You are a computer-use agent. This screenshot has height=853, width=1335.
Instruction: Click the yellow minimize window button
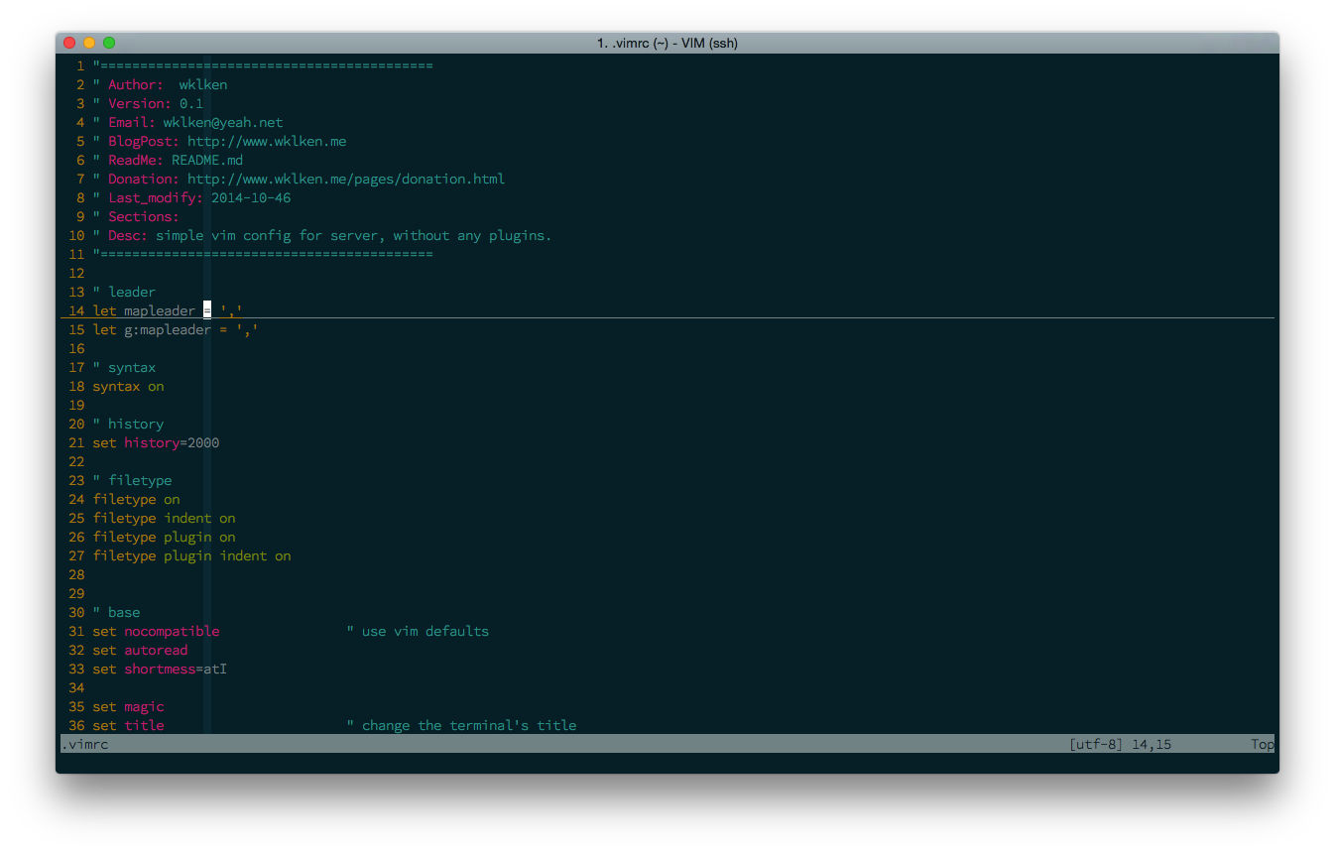click(x=89, y=43)
